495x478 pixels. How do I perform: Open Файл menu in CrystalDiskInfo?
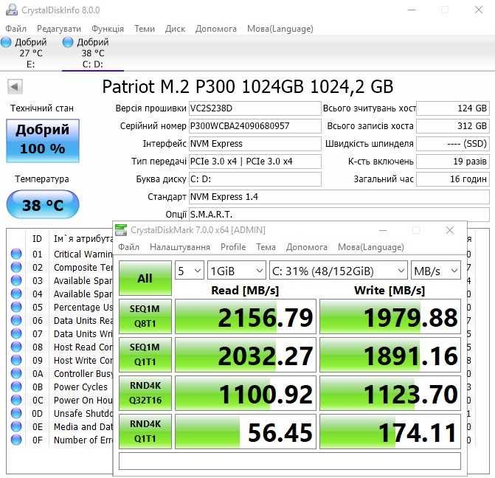15,29
